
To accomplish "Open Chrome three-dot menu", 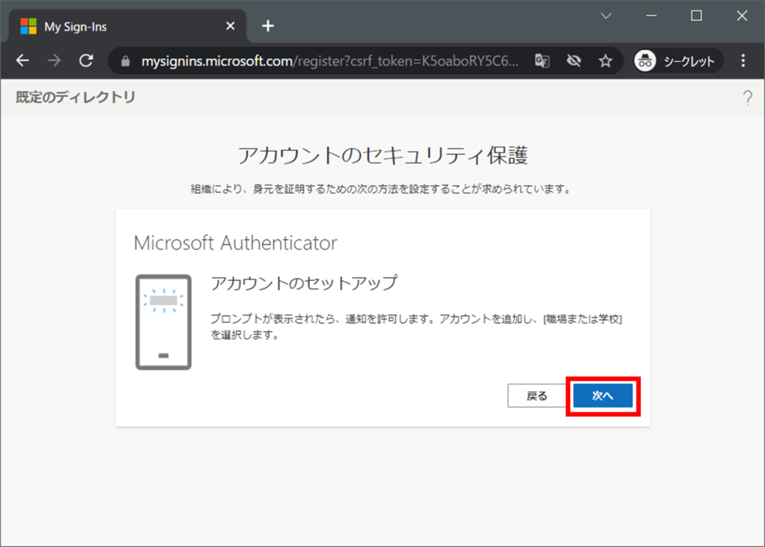I will [x=743, y=61].
